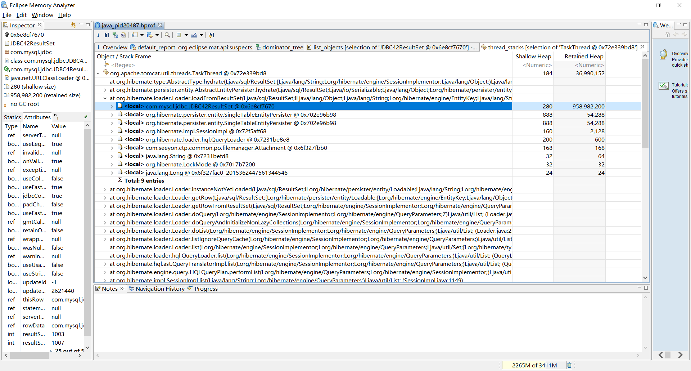Click the Inspector horizontal scrollbar thumb
691x371 pixels.
click(29, 355)
